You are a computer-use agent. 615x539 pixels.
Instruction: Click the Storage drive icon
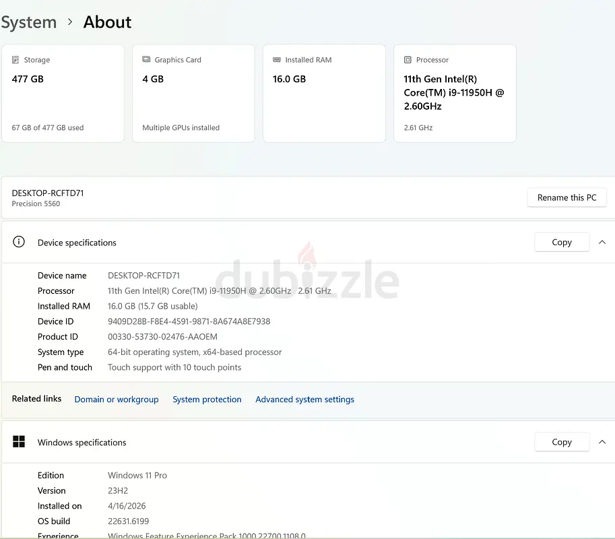point(15,60)
